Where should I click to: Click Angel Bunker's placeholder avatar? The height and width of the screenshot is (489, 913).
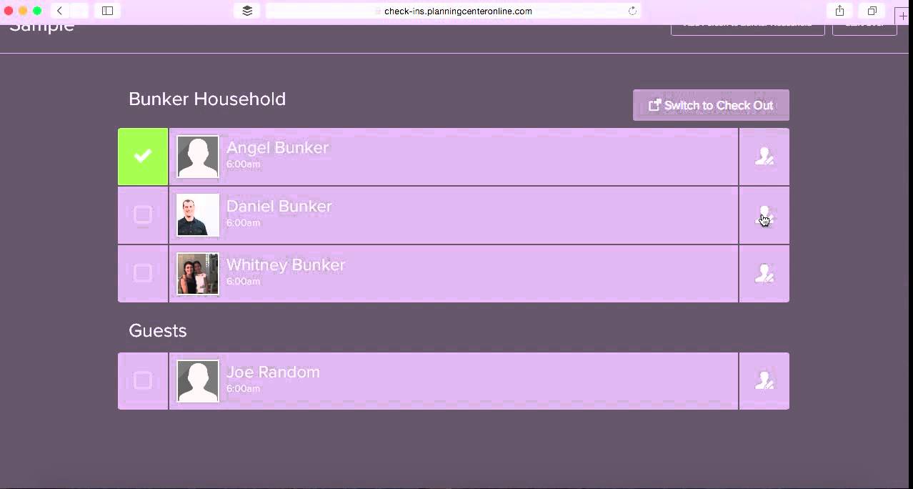tap(198, 157)
